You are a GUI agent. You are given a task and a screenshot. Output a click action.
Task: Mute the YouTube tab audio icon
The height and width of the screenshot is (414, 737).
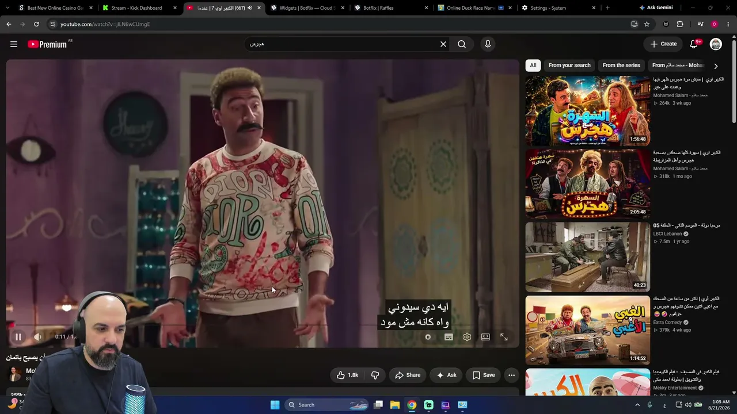coord(250,8)
